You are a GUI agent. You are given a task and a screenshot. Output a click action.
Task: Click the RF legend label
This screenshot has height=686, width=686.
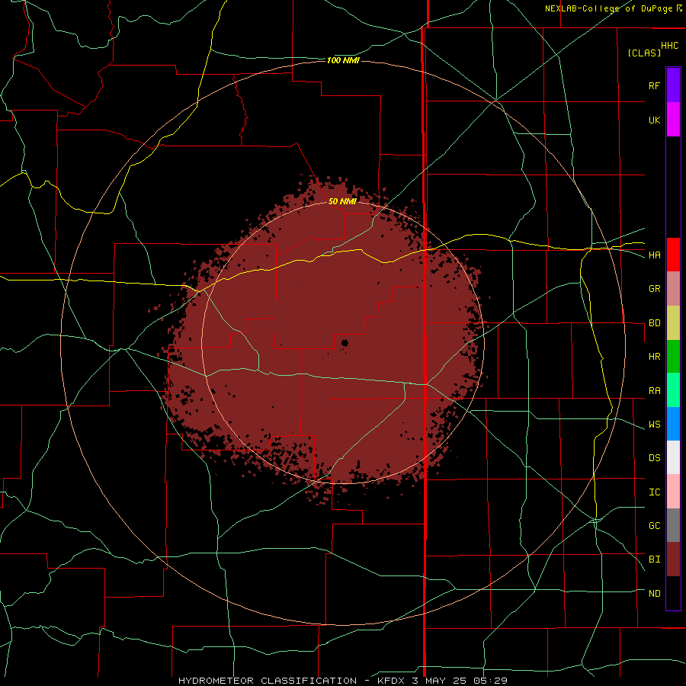(654, 85)
